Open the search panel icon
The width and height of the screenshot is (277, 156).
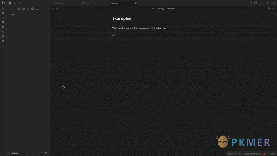[15, 3]
